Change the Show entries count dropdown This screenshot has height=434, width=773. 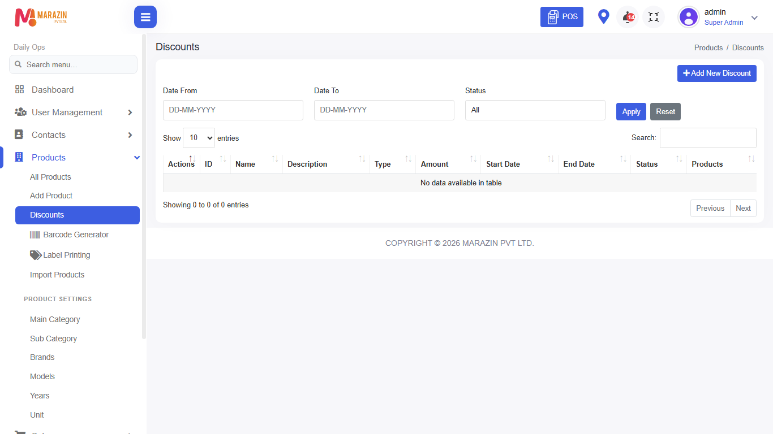199,138
